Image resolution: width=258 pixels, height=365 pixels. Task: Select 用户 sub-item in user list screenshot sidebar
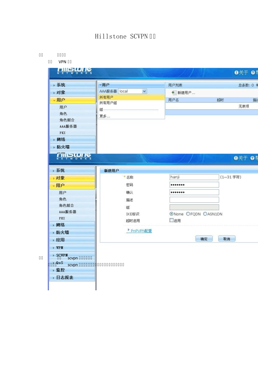click(x=63, y=107)
